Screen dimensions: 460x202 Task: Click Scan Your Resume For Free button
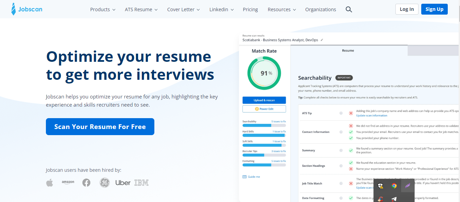coord(100,127)
